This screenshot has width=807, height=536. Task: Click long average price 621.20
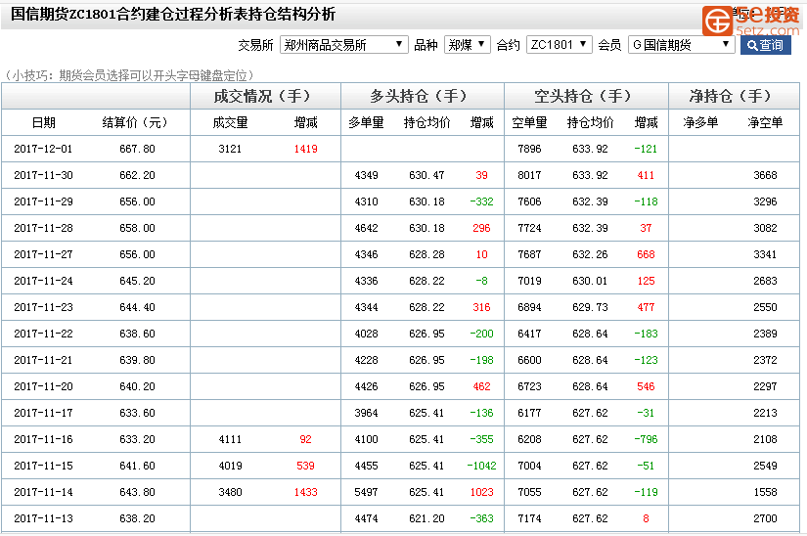[426, 518]
